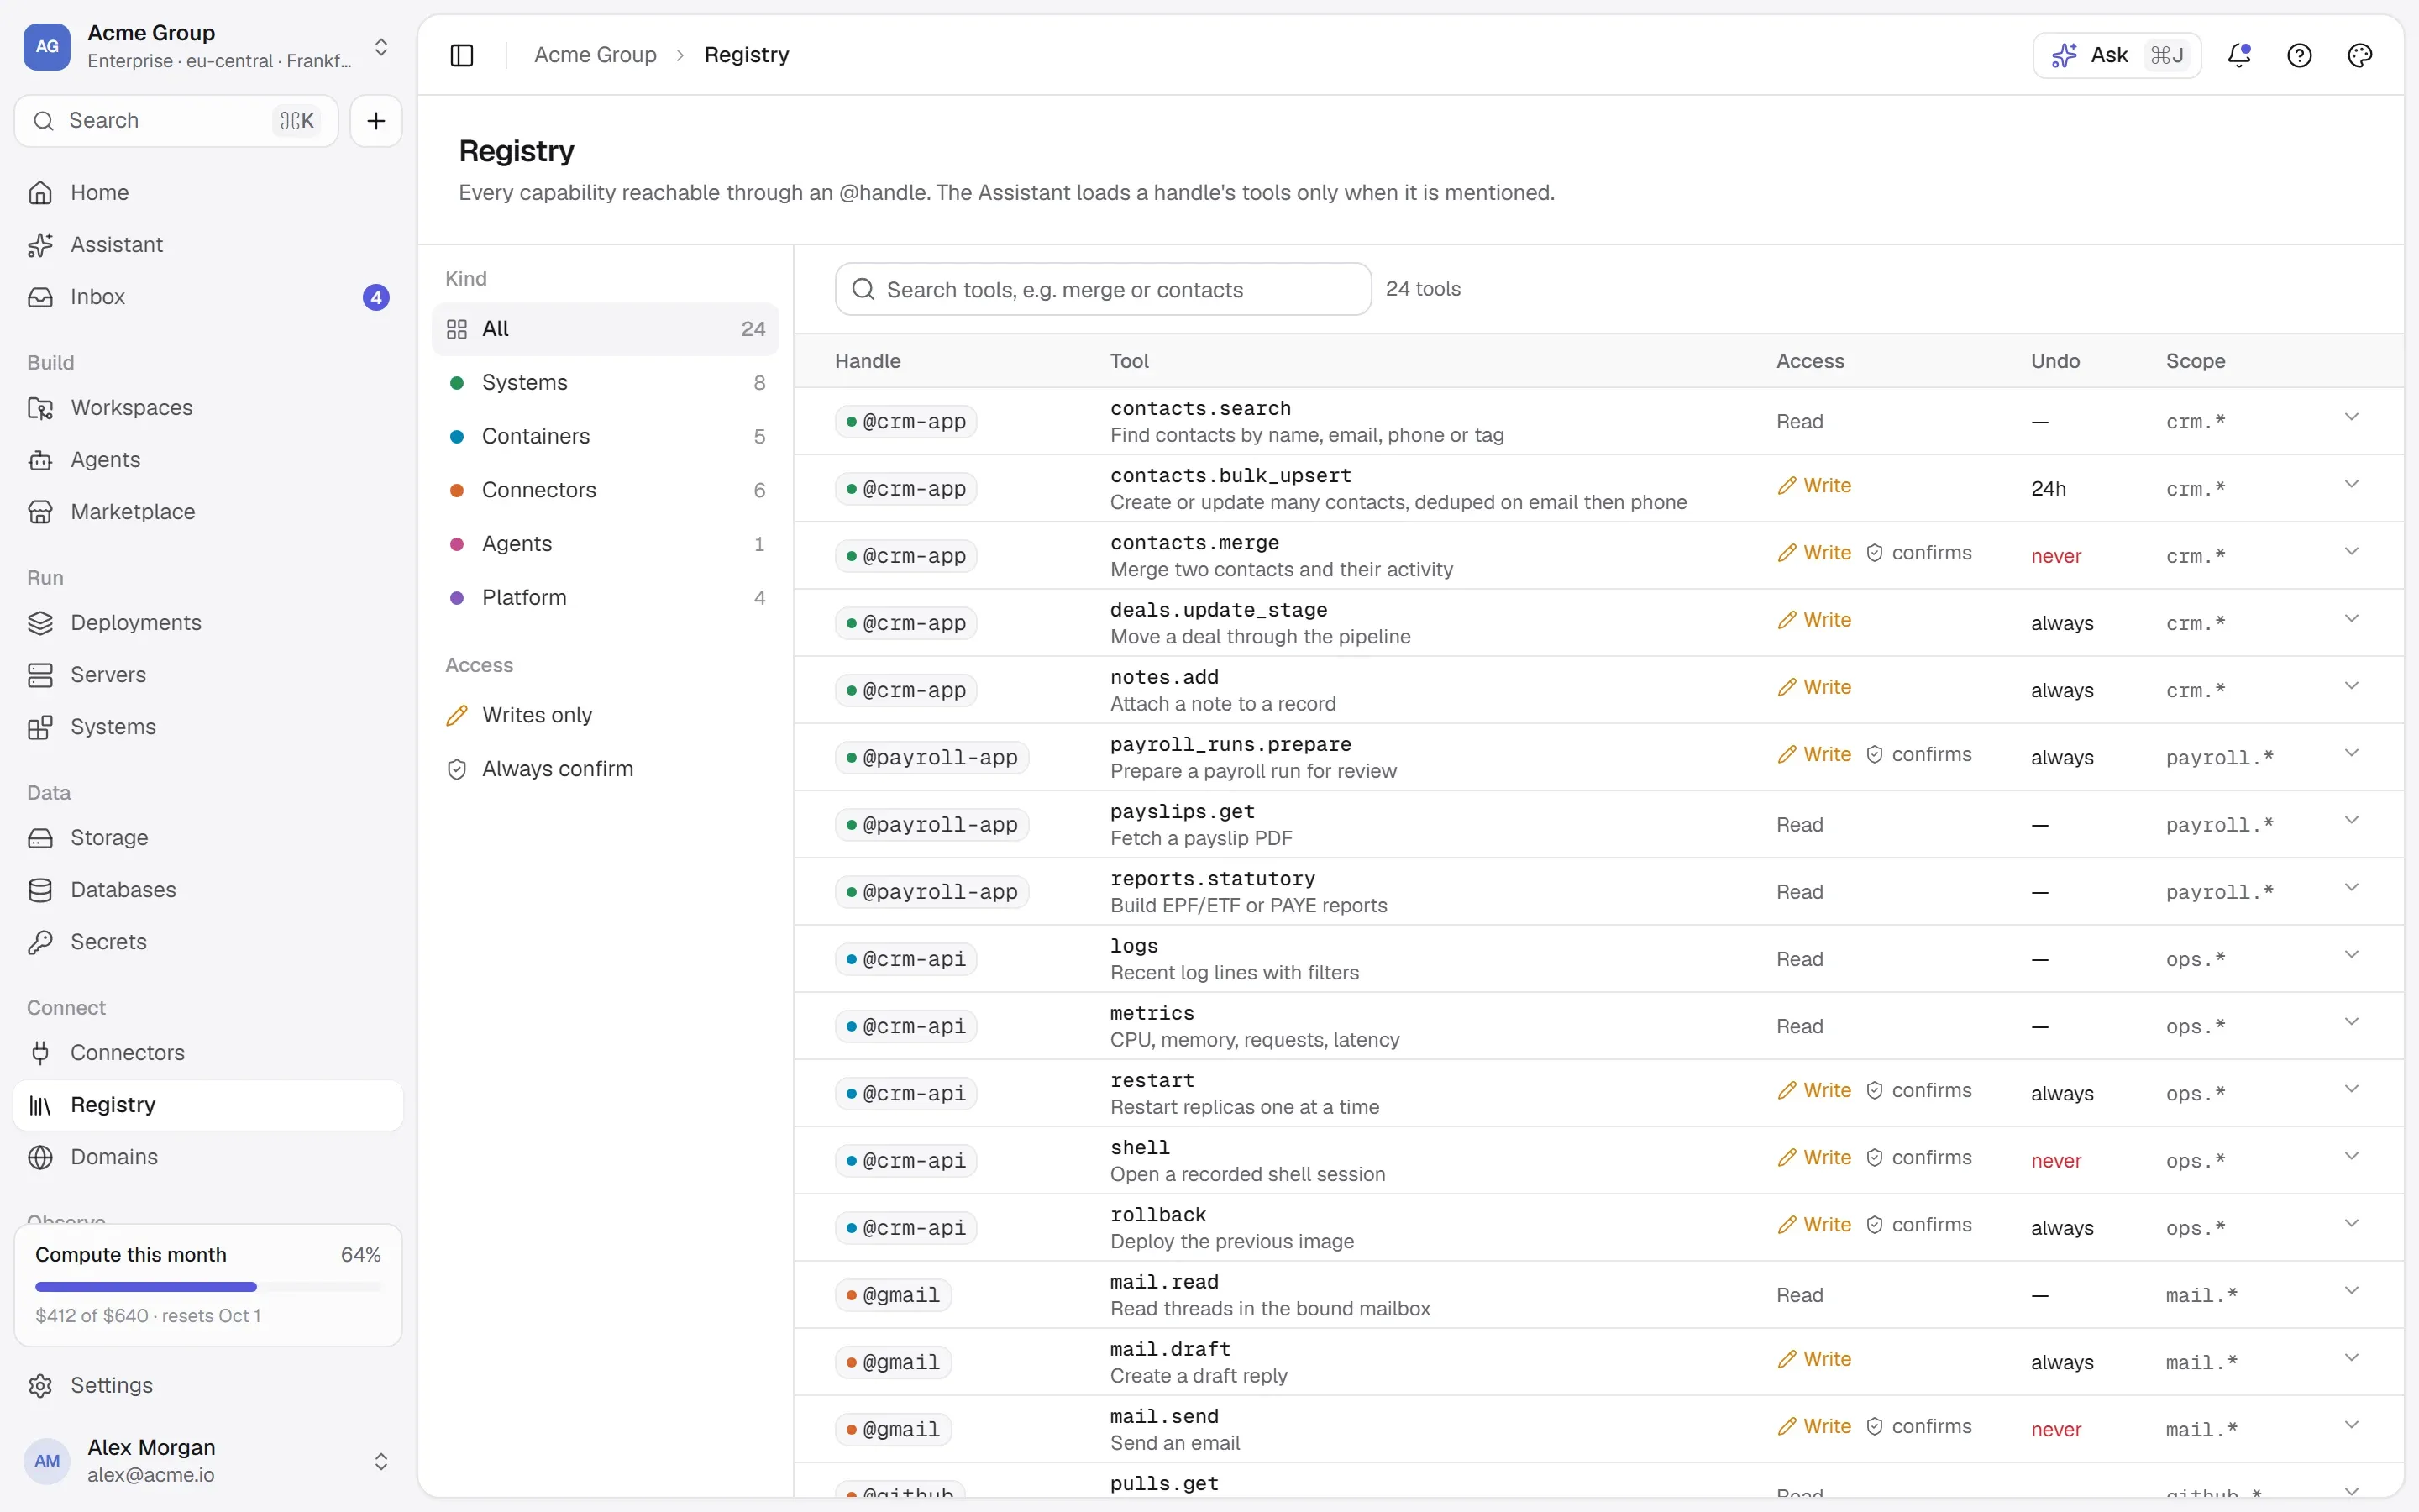Open Domains in the sidebar
The width and height of the screenshot is (2419, 1512).
pos(208,1156)
